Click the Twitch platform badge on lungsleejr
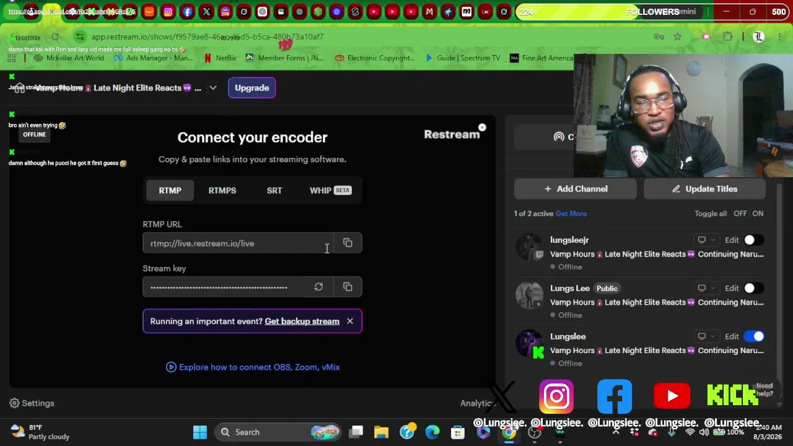 tap(539, 254)
